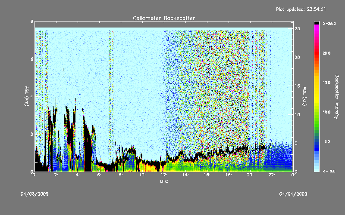Click the "UTC" time axis label
345x215 pixels.
pos(164,181)
